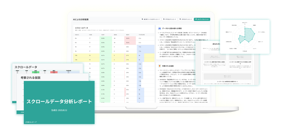Click the document icon on the PPTX download button
This screenshot has height=135, width=282.
(164, 19)
